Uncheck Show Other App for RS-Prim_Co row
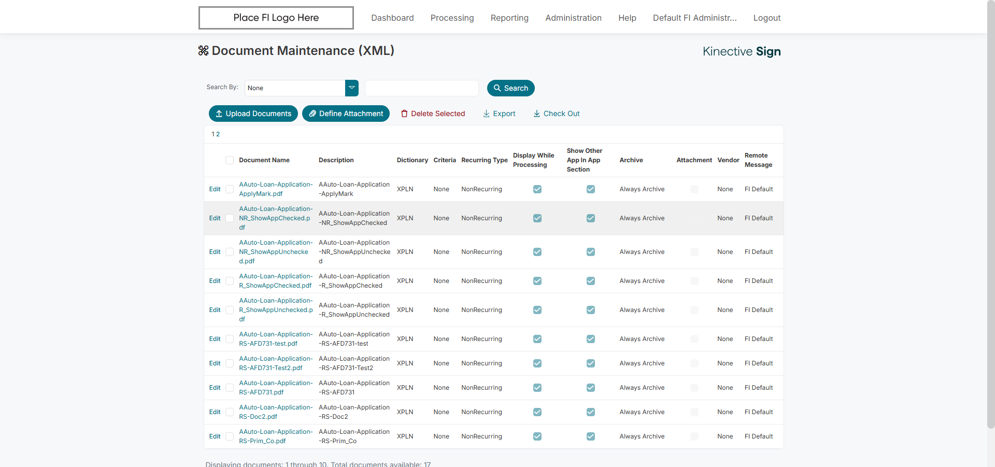The width and height of the screenshot is (995, 467). tap(590, 436)
